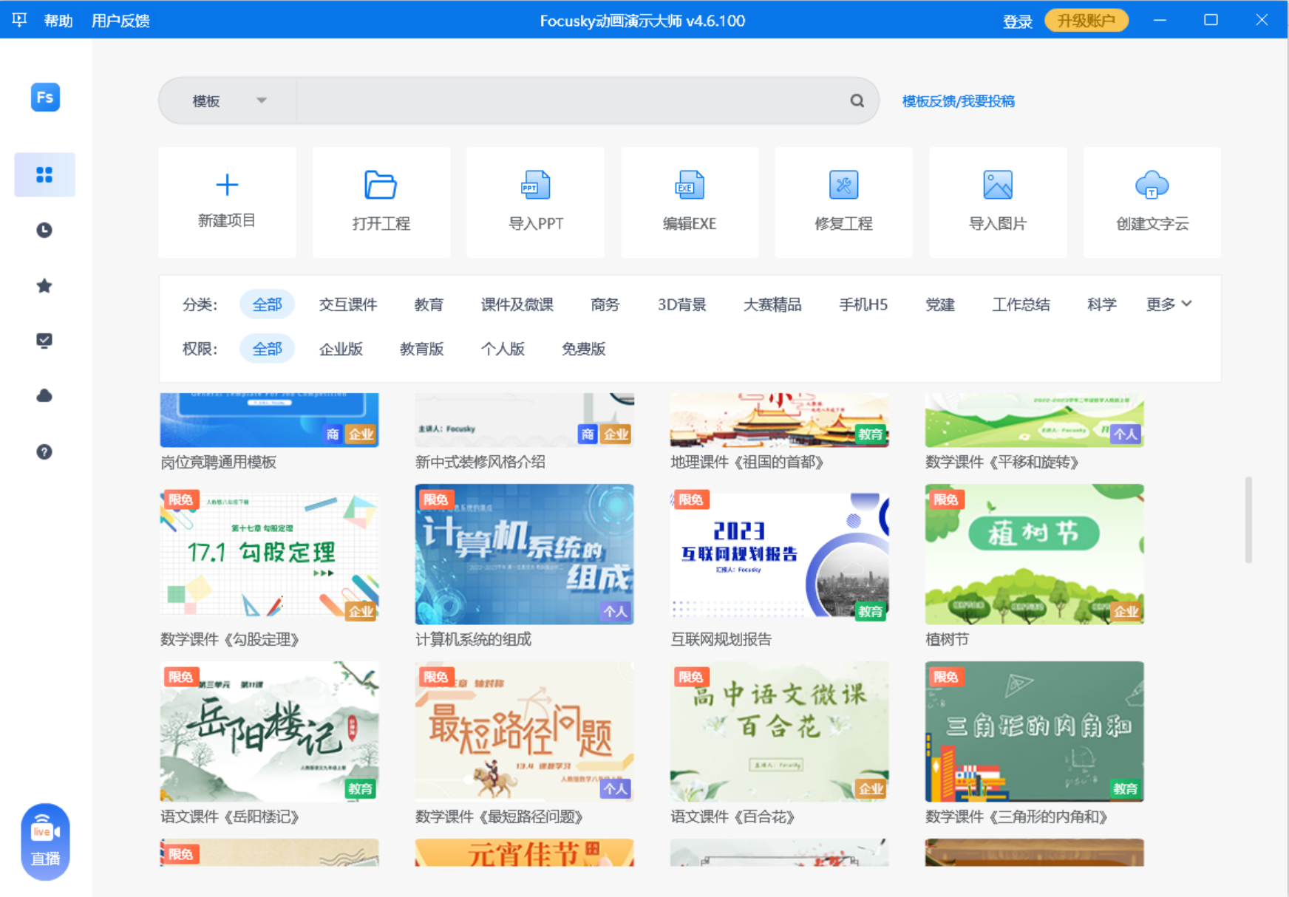Open the 数学课件《平移和旋转》 template

(1034, 420)
